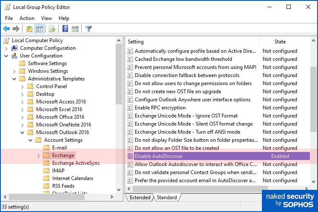Click tree pane horizontal scrollbar right arrow
The height and width of the screenshot is (212, 318).
[x=112, y=197]
